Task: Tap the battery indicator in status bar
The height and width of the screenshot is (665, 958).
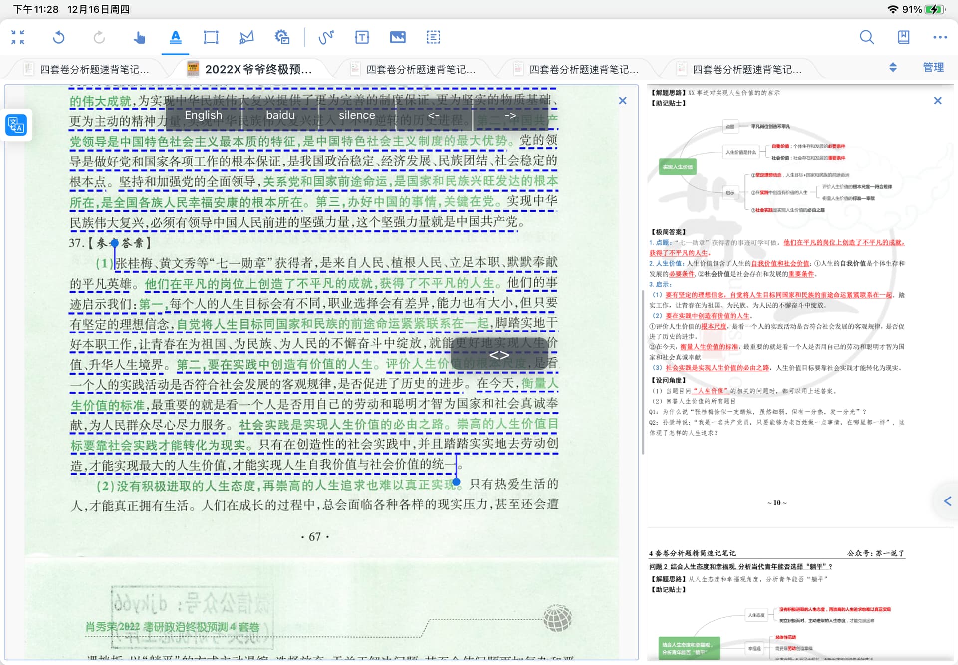Action: click(x=934, y=9)
